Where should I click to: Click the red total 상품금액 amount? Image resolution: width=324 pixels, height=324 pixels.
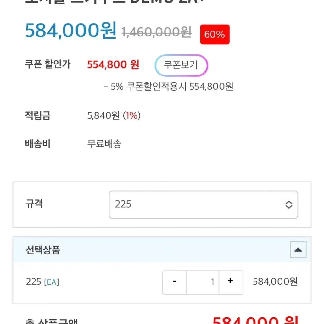pos(256,320)
